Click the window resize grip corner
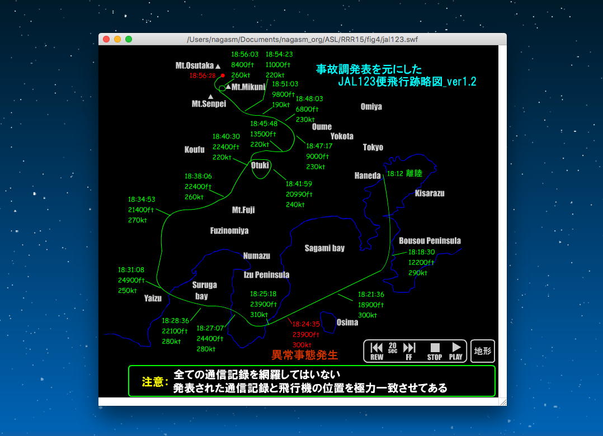Screen dimensions: 603x436 (x=503, y=402)
